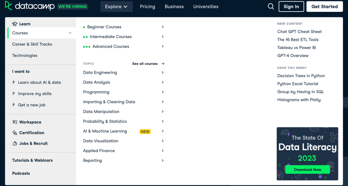This screenshot has width=348, height=186.
Task: Click the DataCamp logo
Action: (30, 6)
